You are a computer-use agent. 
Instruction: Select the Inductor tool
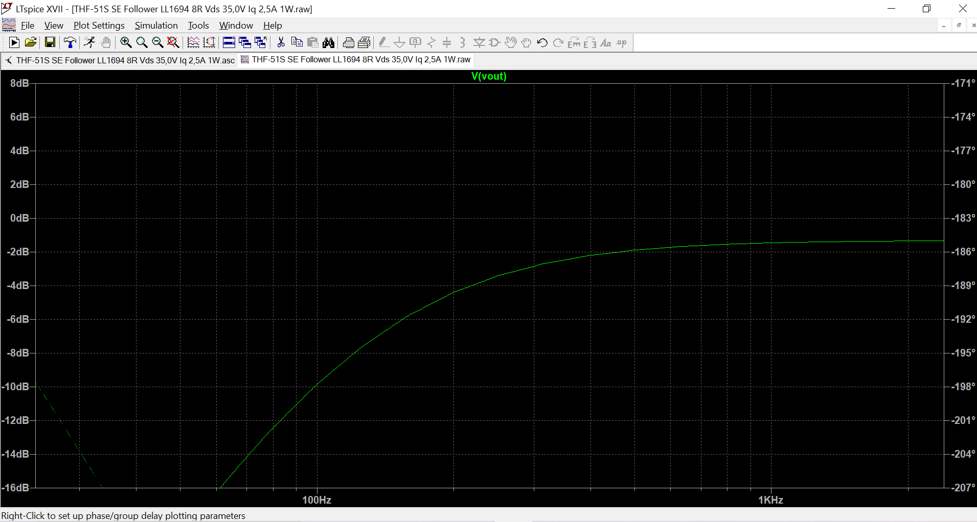click(463, 43)
